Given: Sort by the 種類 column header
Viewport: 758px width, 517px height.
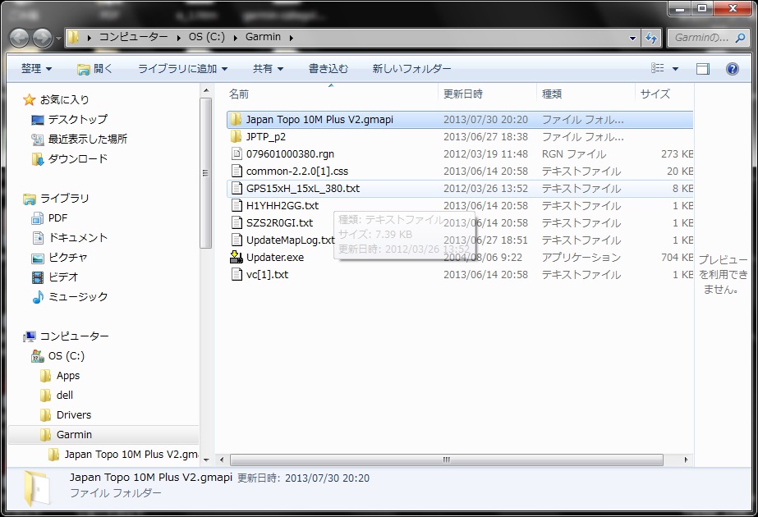Looking at the screenshot, I should click(586, 94).
